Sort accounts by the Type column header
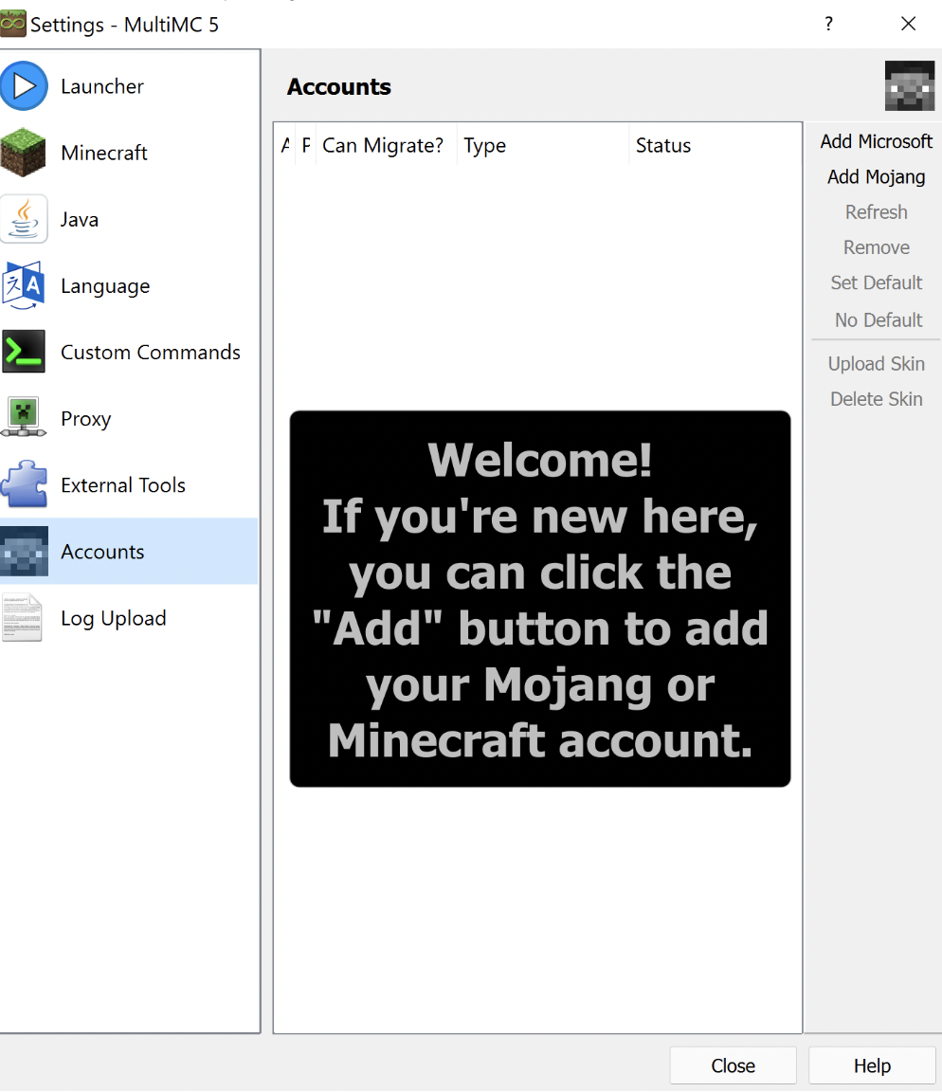Screen dimensions: 942x1092 click(543, 145)
